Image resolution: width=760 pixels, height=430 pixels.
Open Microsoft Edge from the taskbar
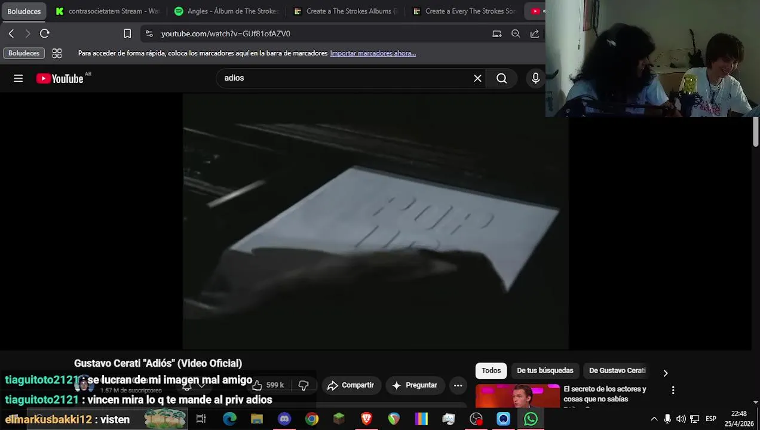[229, 419]
